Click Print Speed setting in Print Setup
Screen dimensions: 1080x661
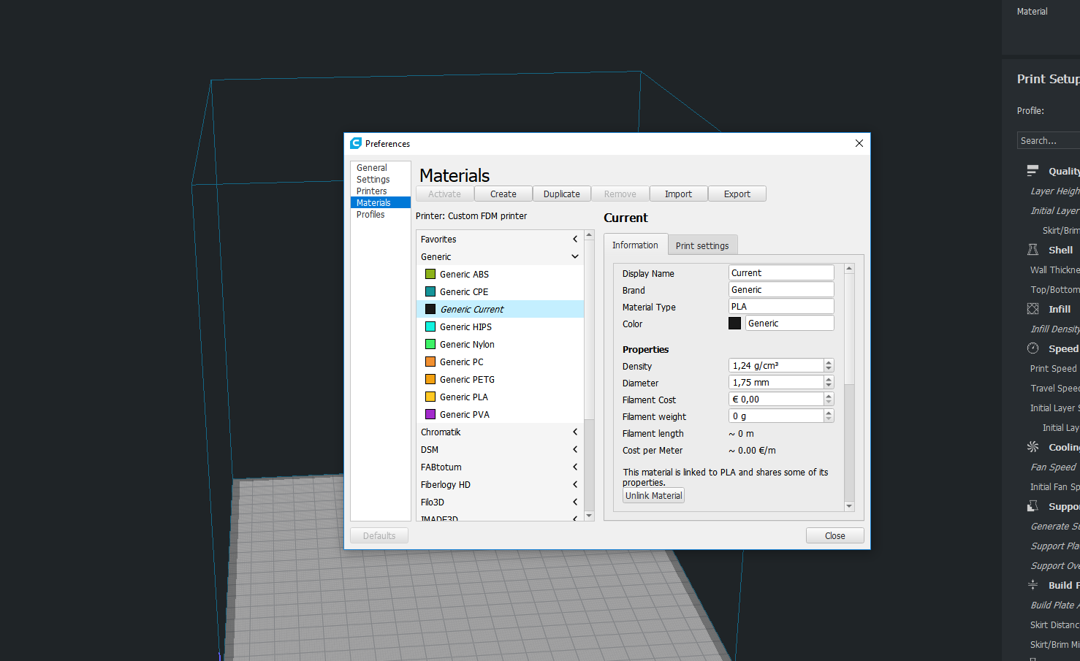pyautogui.click(x=1053, y=368)
